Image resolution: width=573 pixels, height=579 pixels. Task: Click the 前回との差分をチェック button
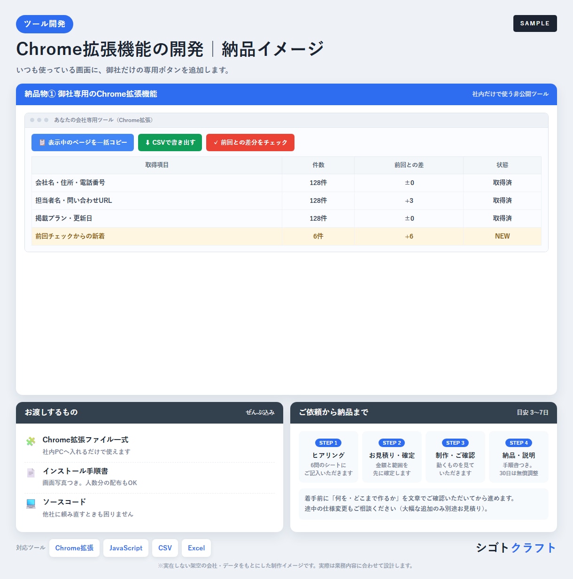pos(250,142)
